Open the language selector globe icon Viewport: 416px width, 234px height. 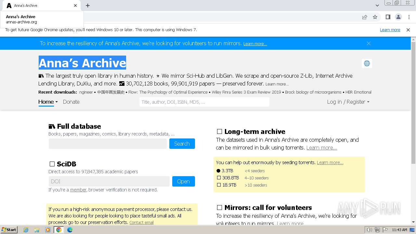tap(367, 63)
